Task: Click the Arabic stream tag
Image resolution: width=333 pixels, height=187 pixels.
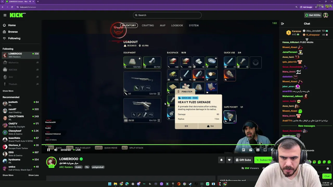Action: (78, 167)
